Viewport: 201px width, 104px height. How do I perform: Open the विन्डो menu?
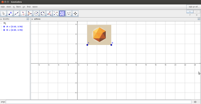[29, 7]
